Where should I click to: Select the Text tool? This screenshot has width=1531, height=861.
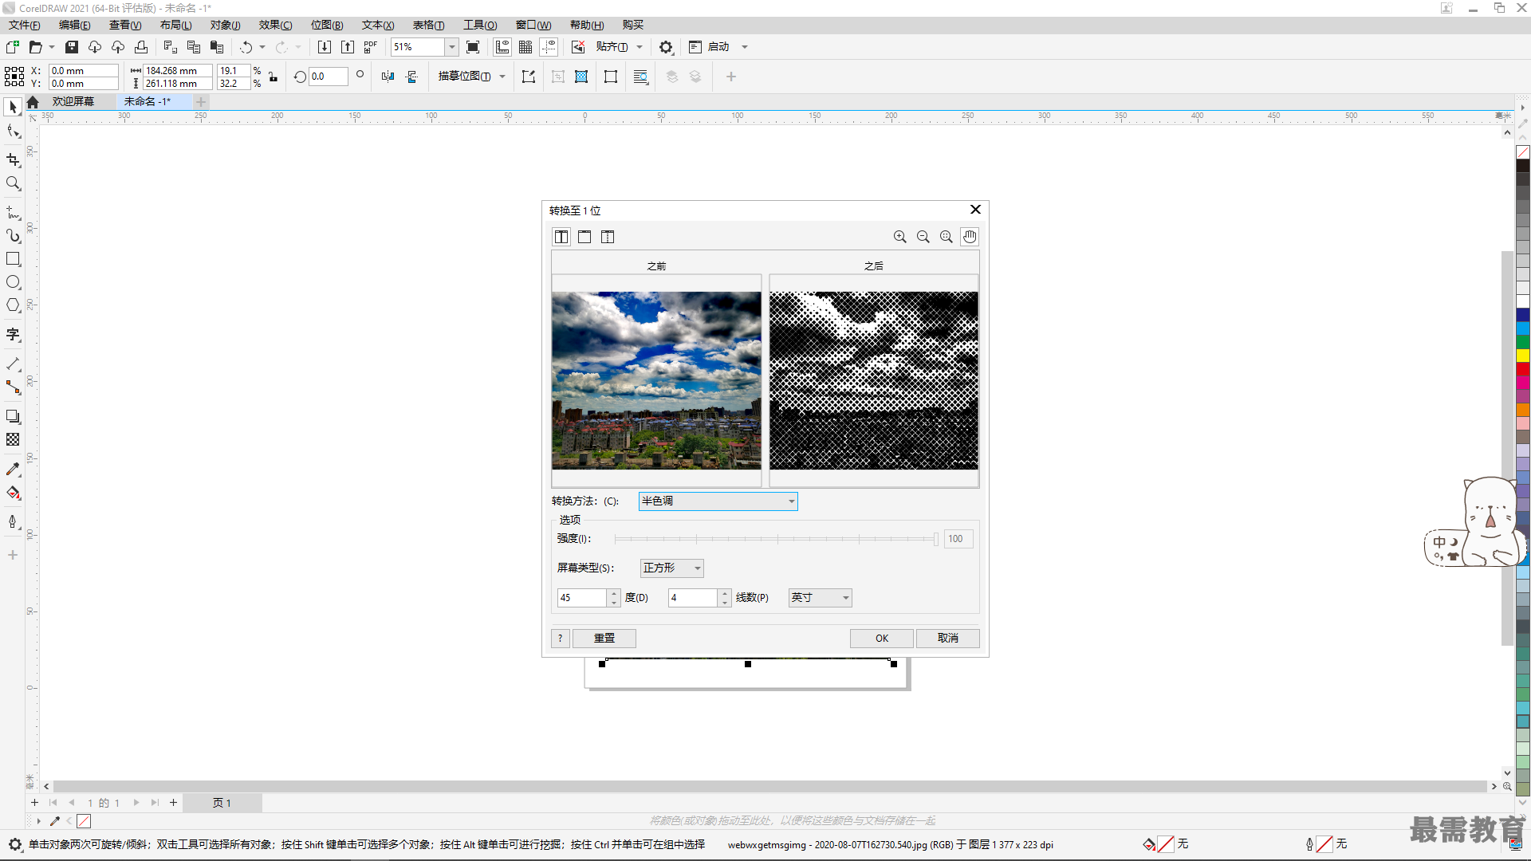click(x=13, y=334)
